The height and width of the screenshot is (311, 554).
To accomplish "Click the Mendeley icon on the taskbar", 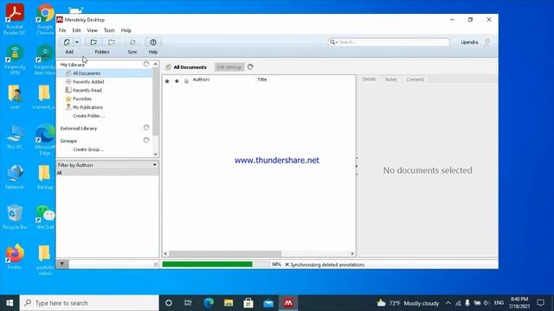I will click(x=288, y=303).
